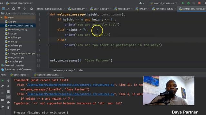Stop the process with red square button
This screenshot has width=206, height=115.
point(200,3)
